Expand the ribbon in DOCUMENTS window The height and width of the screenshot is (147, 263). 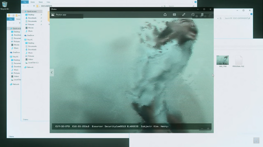tap(192, 2)
